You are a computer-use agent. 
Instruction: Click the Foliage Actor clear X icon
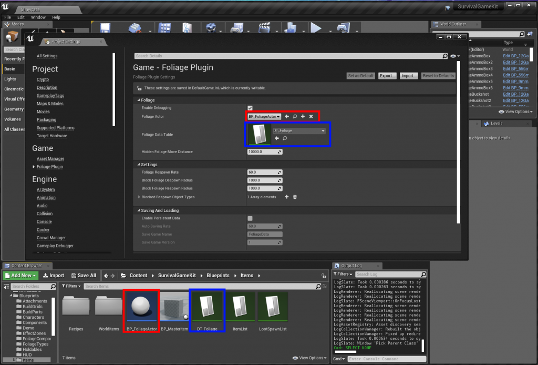311,116
